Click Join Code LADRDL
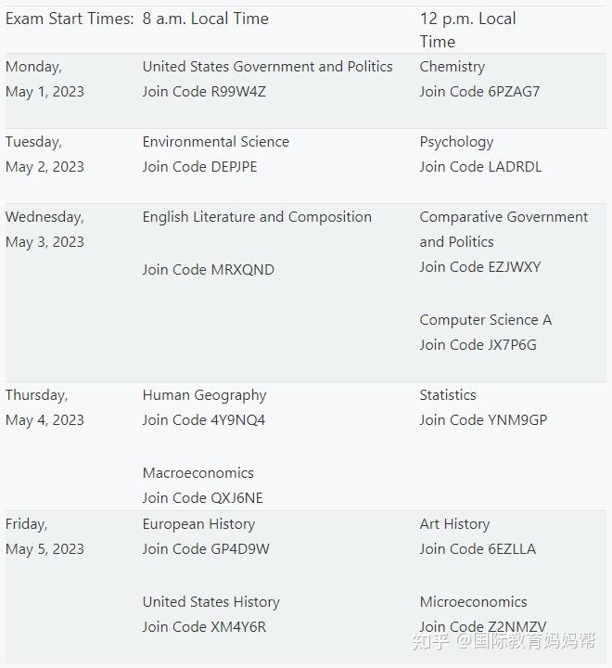The image size is (612, 668). point(480,167)
